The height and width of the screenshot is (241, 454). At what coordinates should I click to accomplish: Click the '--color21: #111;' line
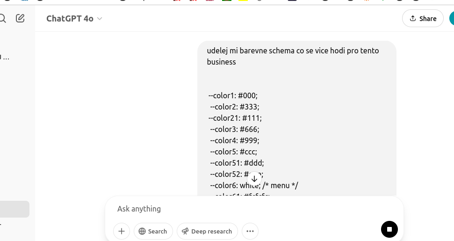[x=235, y=118]
